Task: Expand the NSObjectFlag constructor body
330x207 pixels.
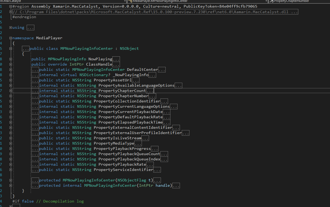Action: pyautogui.click(x=157, y=180)
